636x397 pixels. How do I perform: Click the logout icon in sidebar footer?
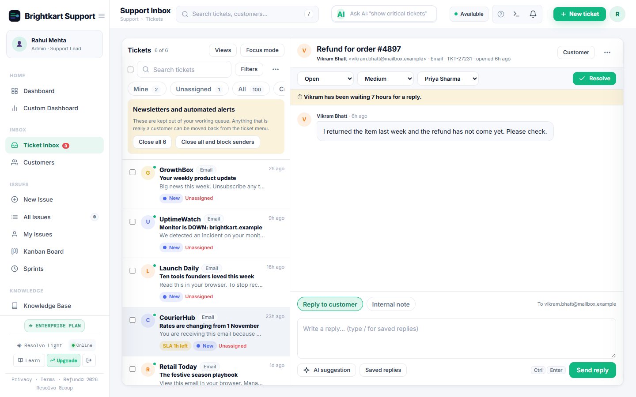pyautogui.click(x=89, y=360)
